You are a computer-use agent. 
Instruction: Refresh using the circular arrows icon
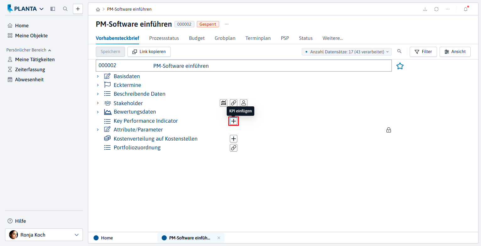436,9
